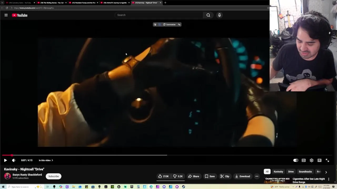Select the All filter chip
Viewport: 337px width, 189px height.
click(x=267, y=171)
